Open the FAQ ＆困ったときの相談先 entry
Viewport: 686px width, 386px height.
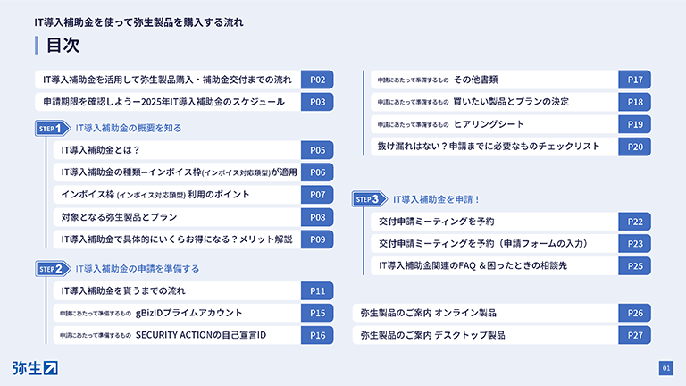pos(511,265)
